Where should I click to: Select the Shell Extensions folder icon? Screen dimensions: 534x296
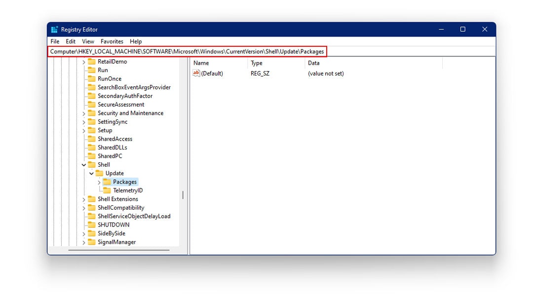[92, 199]
